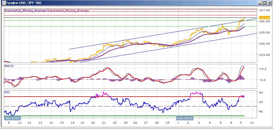Click the Авг 2014 month marker
Screen dimensions: 273x129
13,118
